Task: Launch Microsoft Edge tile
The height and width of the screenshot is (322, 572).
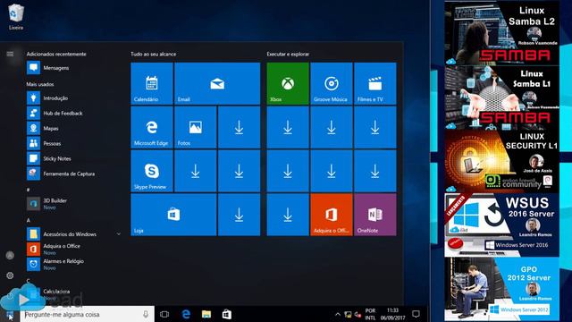Action: [152, 127]
